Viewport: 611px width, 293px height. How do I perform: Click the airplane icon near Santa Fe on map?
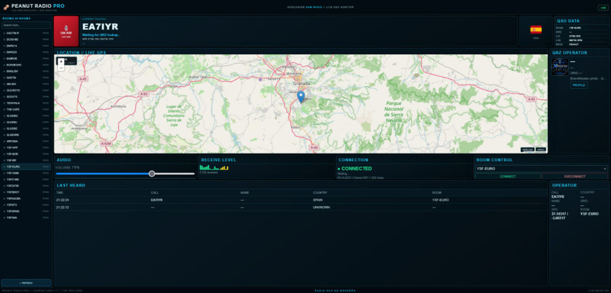[x=260, y=79]
